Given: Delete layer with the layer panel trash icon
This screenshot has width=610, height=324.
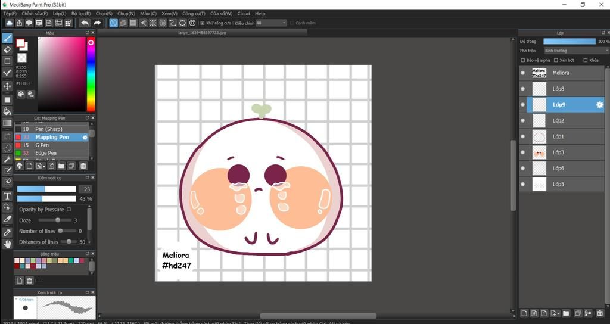Looking at the screenshot, I should click(600, 313).
